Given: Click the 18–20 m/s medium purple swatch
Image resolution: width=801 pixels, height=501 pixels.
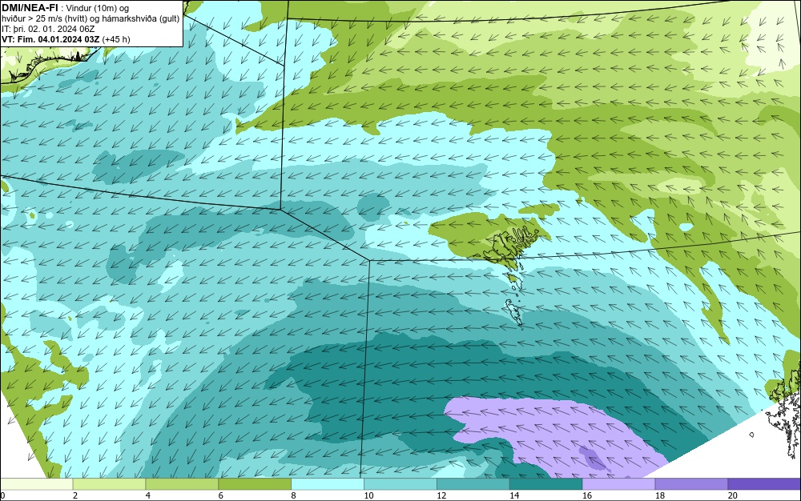Looking at the screenshot, I should (x=692, y=484).
